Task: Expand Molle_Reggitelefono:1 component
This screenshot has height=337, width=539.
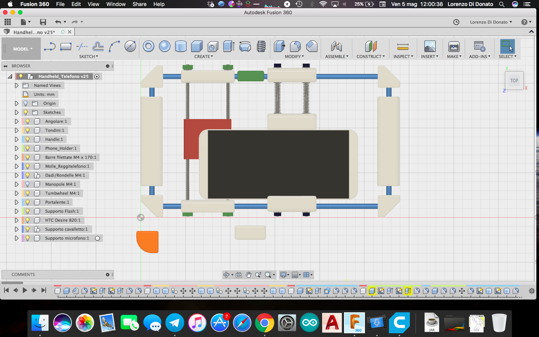Action: (x=16, y=166)
